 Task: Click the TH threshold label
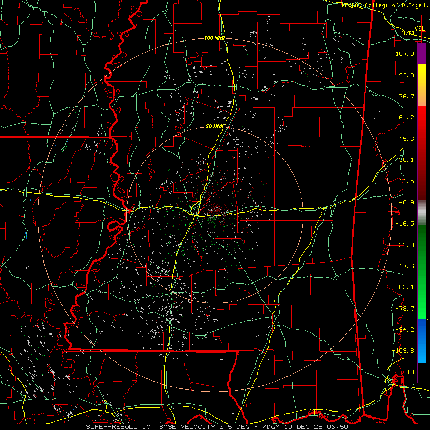click(410, 372)
